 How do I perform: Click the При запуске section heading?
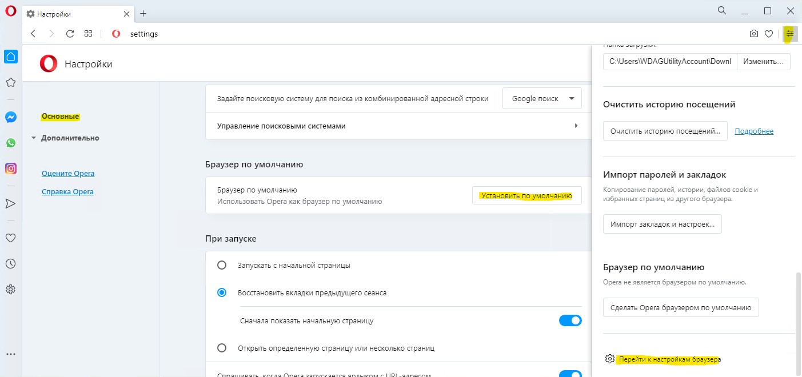pyautogui.click(x=231, y=239)
